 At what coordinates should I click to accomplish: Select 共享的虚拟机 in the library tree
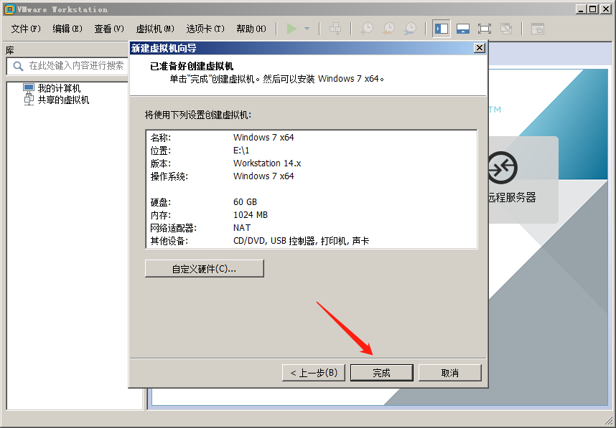pos(63,100)
